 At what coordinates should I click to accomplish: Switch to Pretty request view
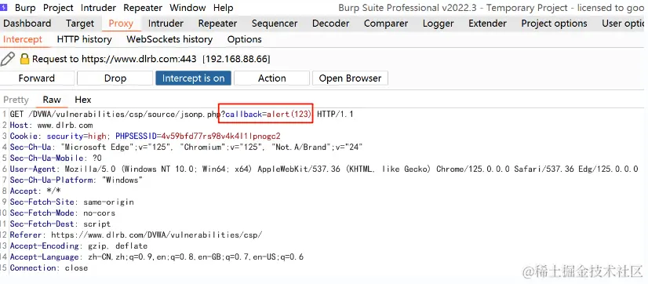[x=16, y=100]
